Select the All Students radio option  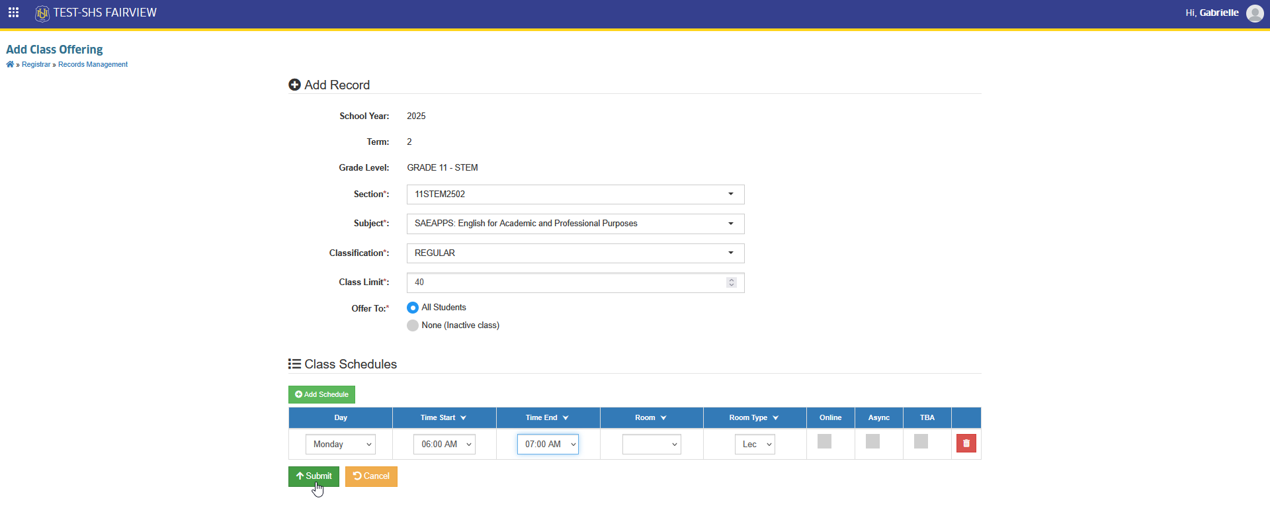click(413, 308)
